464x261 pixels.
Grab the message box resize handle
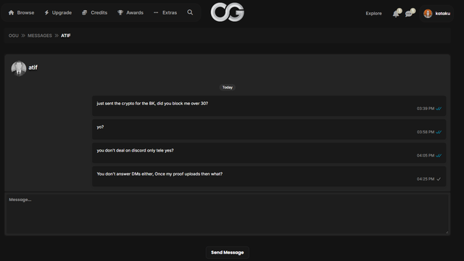click(447, 232)
